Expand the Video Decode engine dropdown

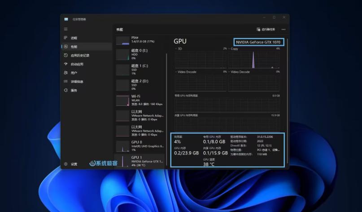tap(229, 72)
